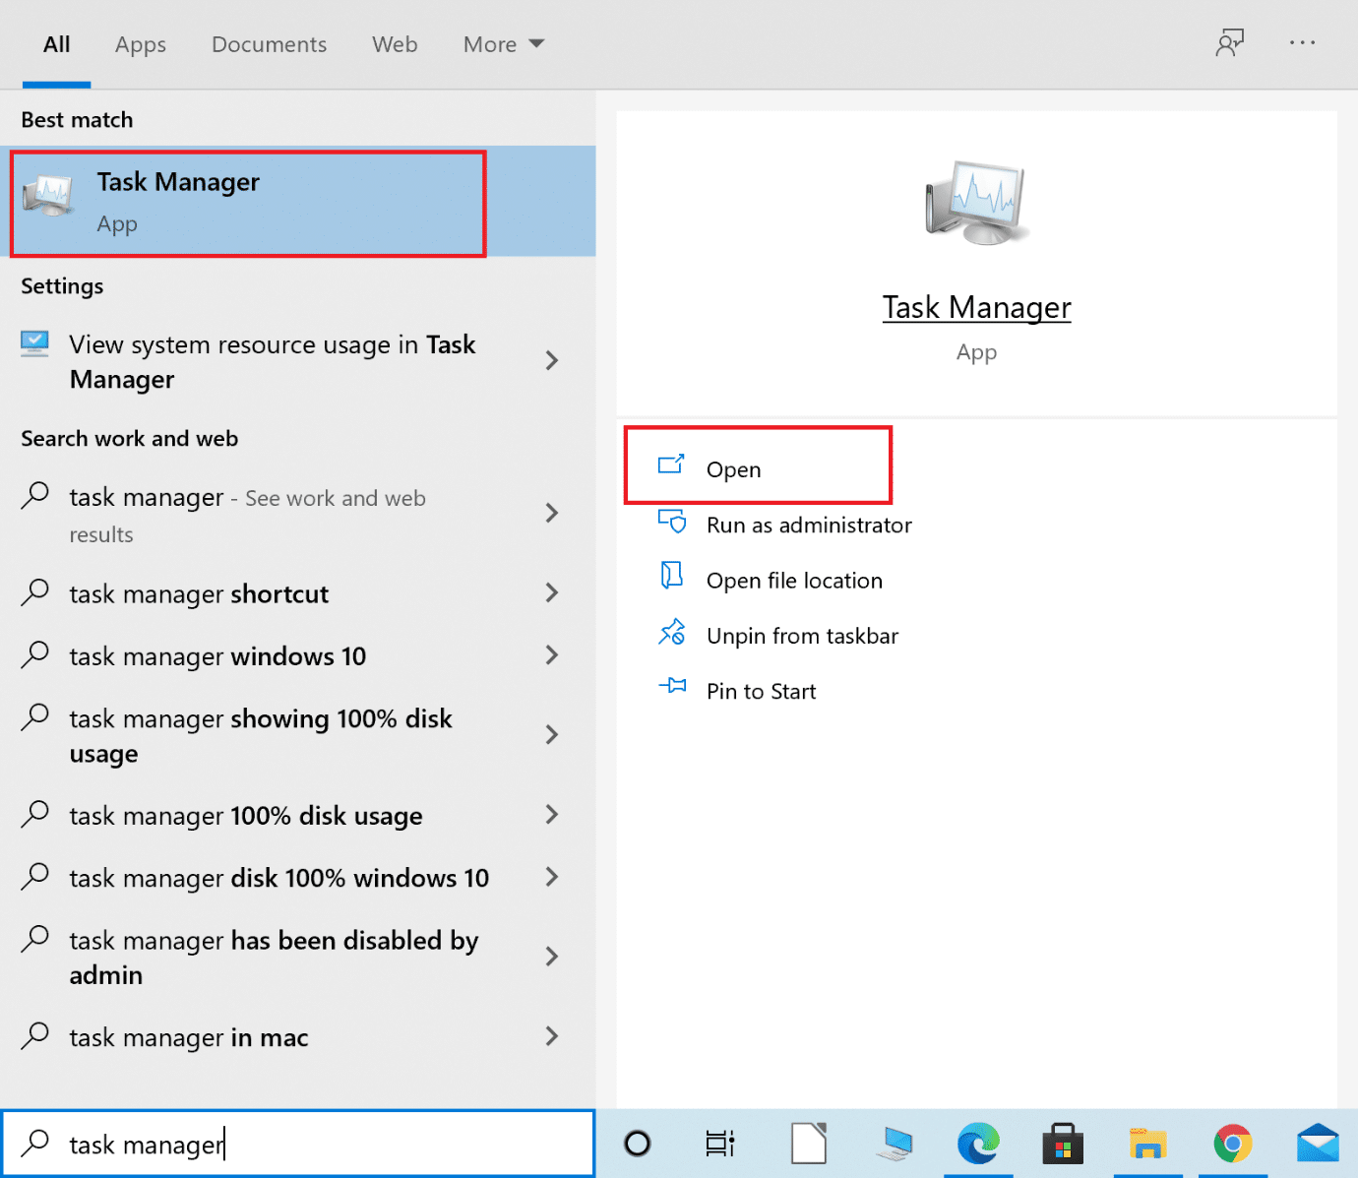The height and width of the screenshot is (1178, 1358).
Task: Select the task manager in mac suggestion
Action: (x=188, y=1037)
